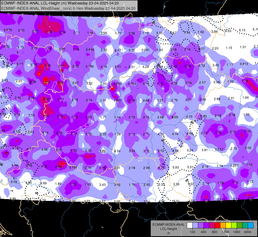Click the wind shear value "4.85"
The width and height of the screenshot is (258, 237).
click(45, 150)
